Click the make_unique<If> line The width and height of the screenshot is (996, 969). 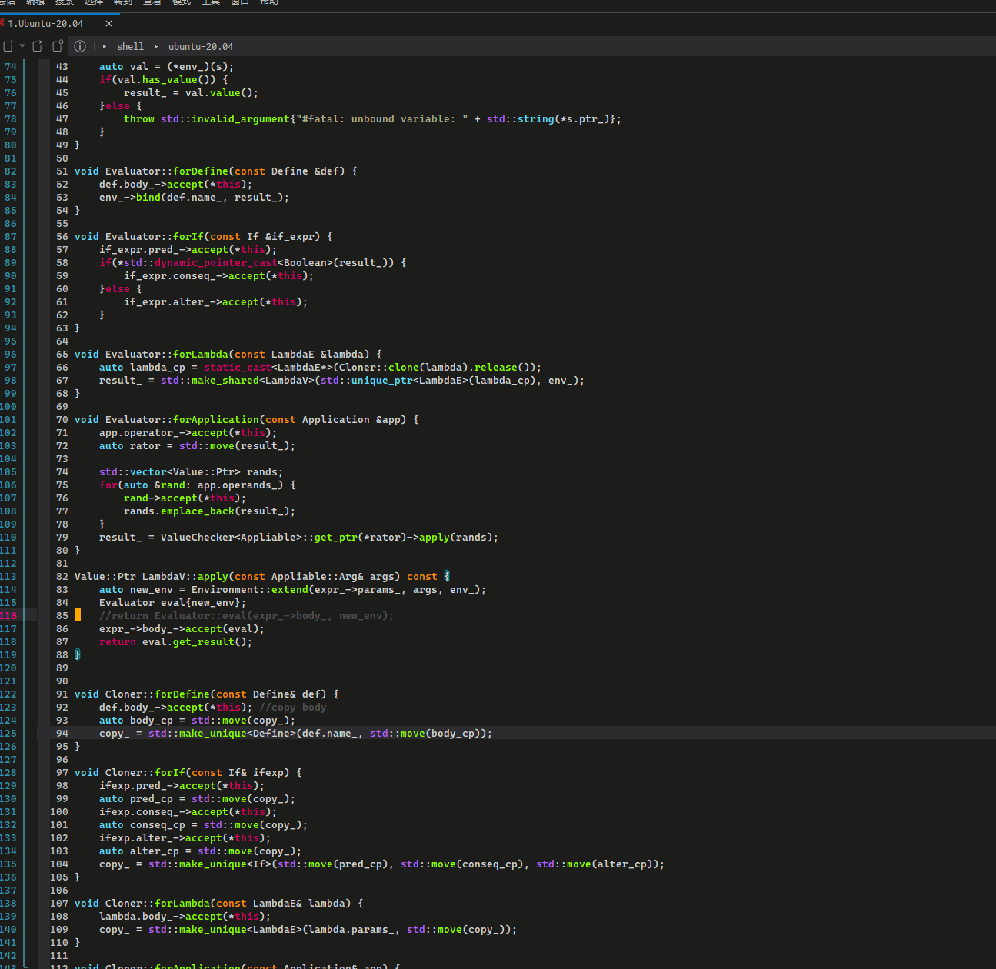(x=381, y=864)
